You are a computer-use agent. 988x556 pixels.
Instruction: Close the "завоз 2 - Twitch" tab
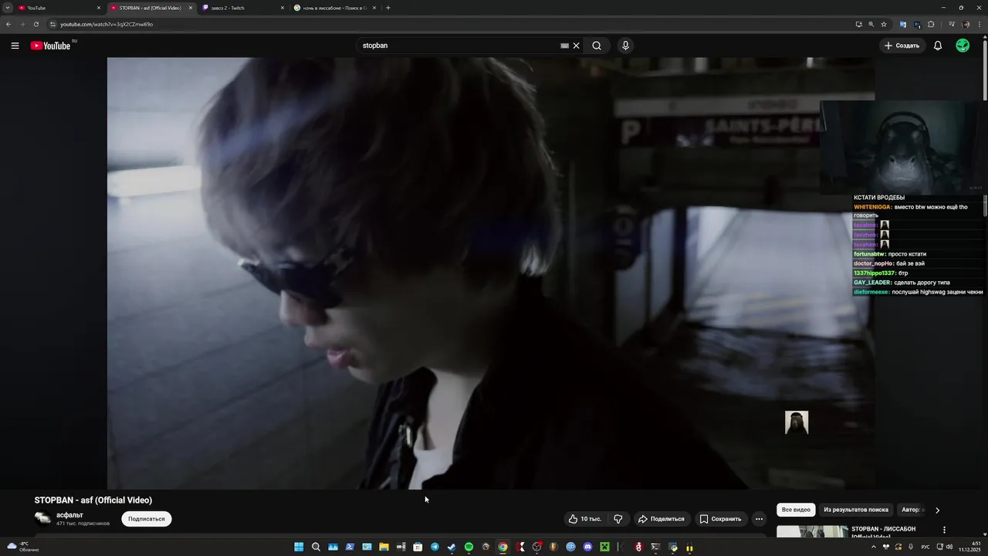pyautogui.click(x=283, y=8)
